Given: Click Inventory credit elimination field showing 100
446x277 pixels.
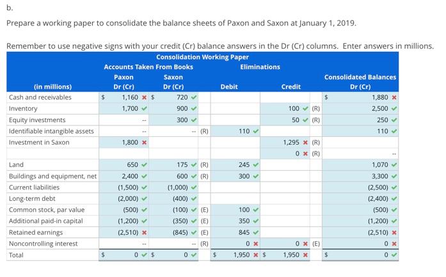Looking at the screenshot, I should click(x=285, y=109).
